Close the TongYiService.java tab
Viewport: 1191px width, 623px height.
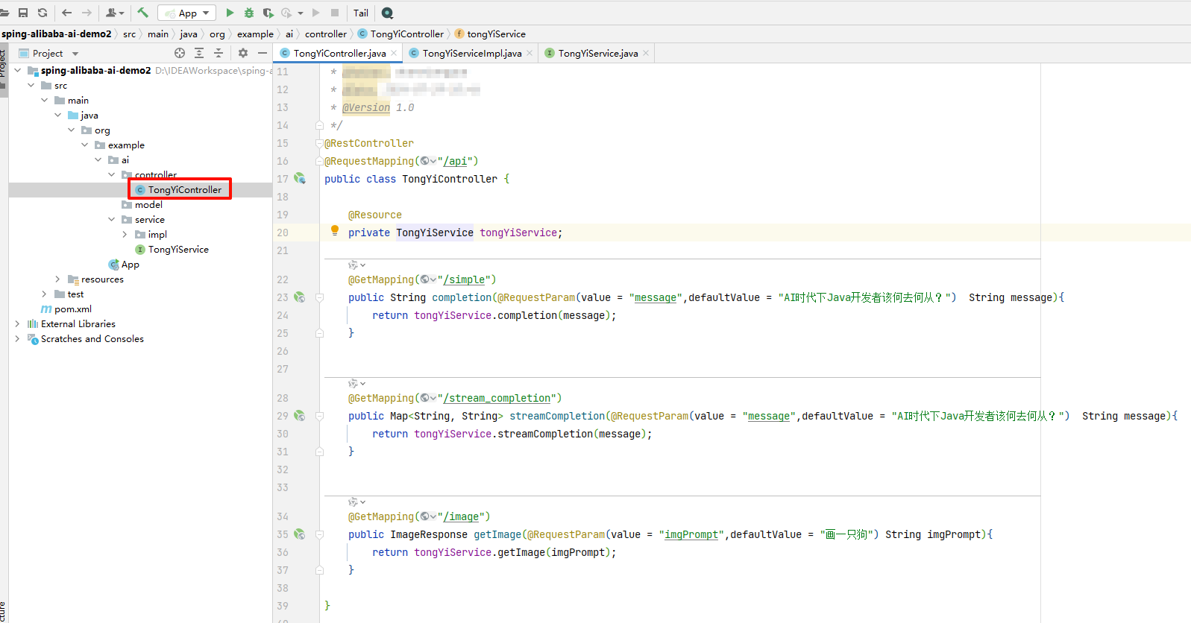(x=646, y=53)
